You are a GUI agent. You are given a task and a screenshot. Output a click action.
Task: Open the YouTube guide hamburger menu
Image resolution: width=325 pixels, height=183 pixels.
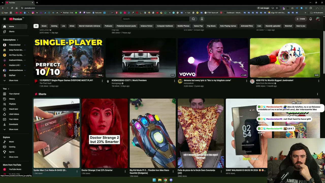pos(4,19)
